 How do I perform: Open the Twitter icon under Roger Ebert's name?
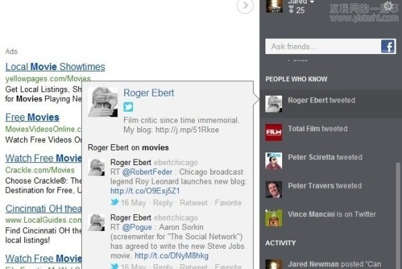coord(128,107)
